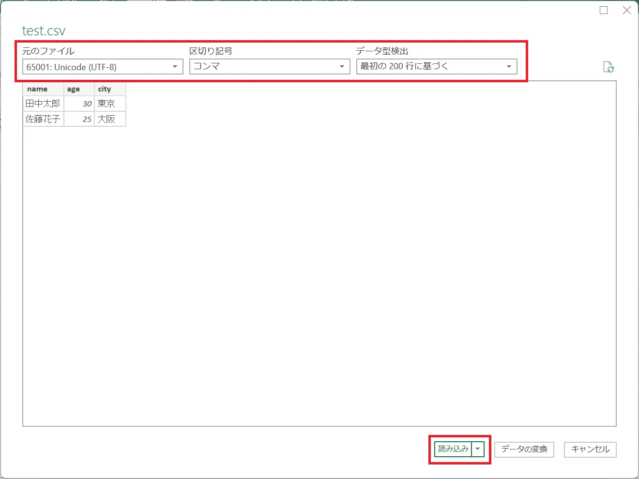This screenshot has height=479, width=639.
Task: Click the test.csv title text
Action: (x=44, y=31)
